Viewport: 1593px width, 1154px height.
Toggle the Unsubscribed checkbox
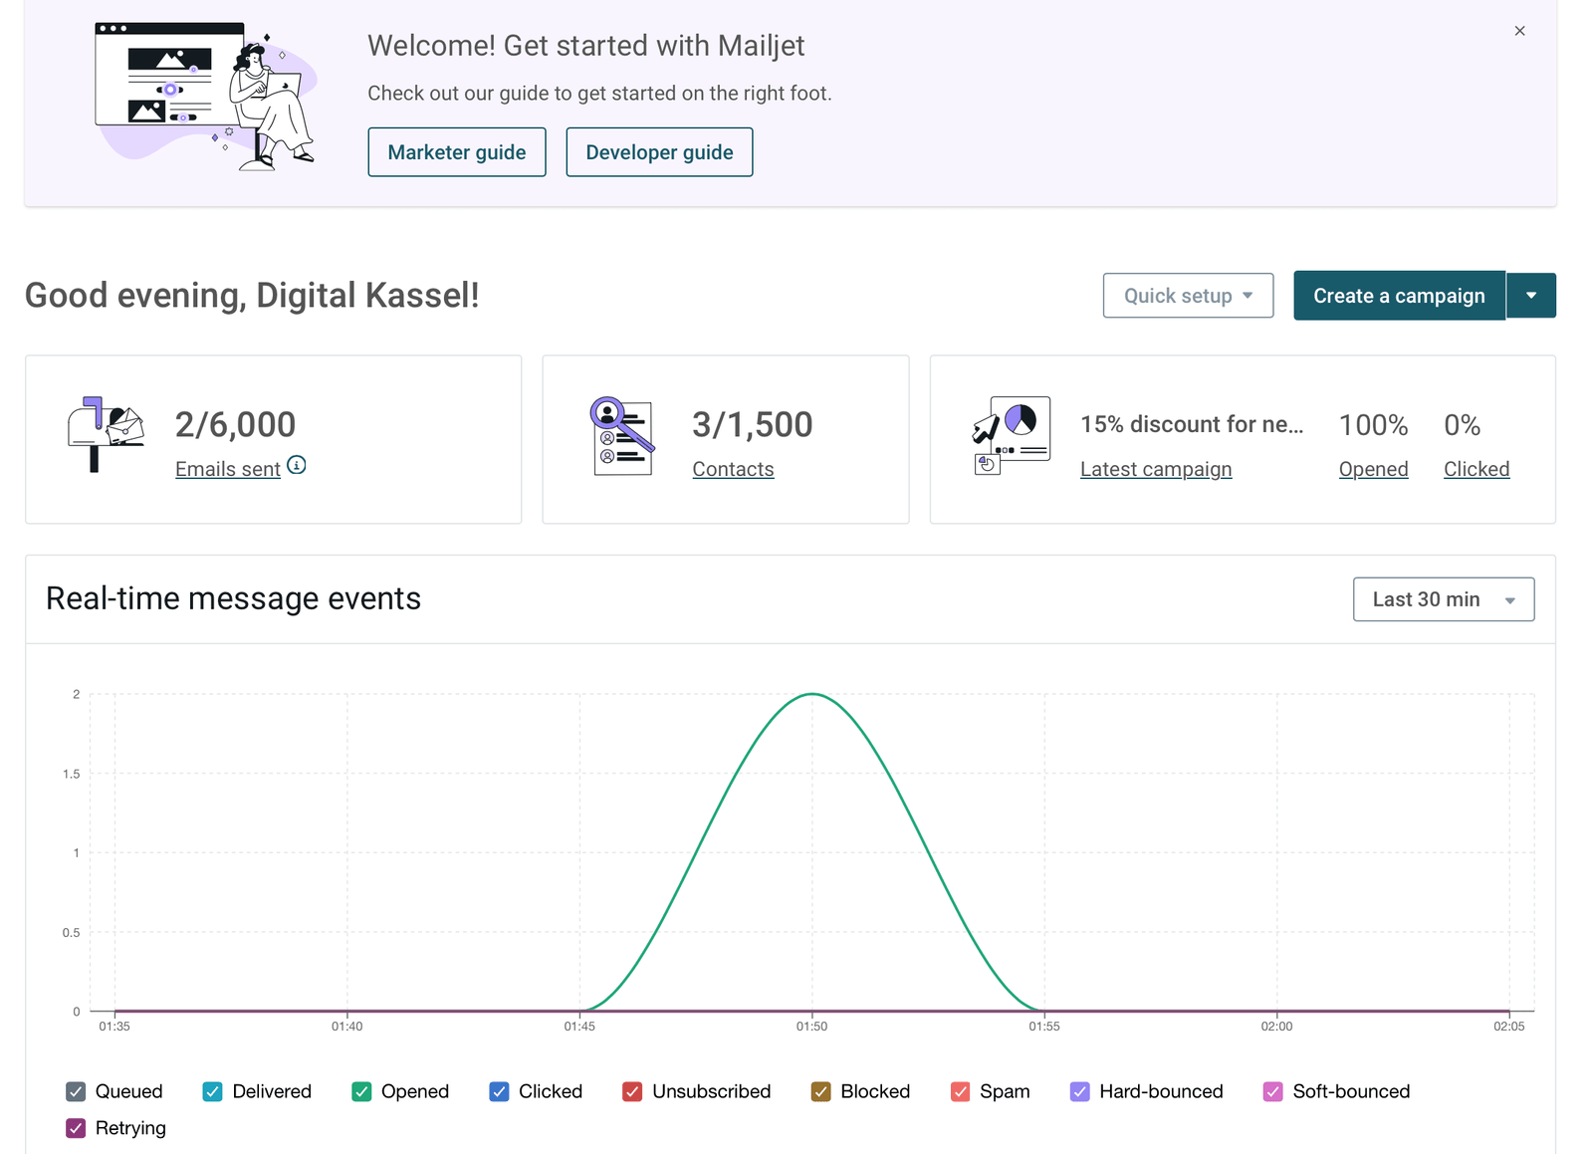click(x=632, y=1091)
